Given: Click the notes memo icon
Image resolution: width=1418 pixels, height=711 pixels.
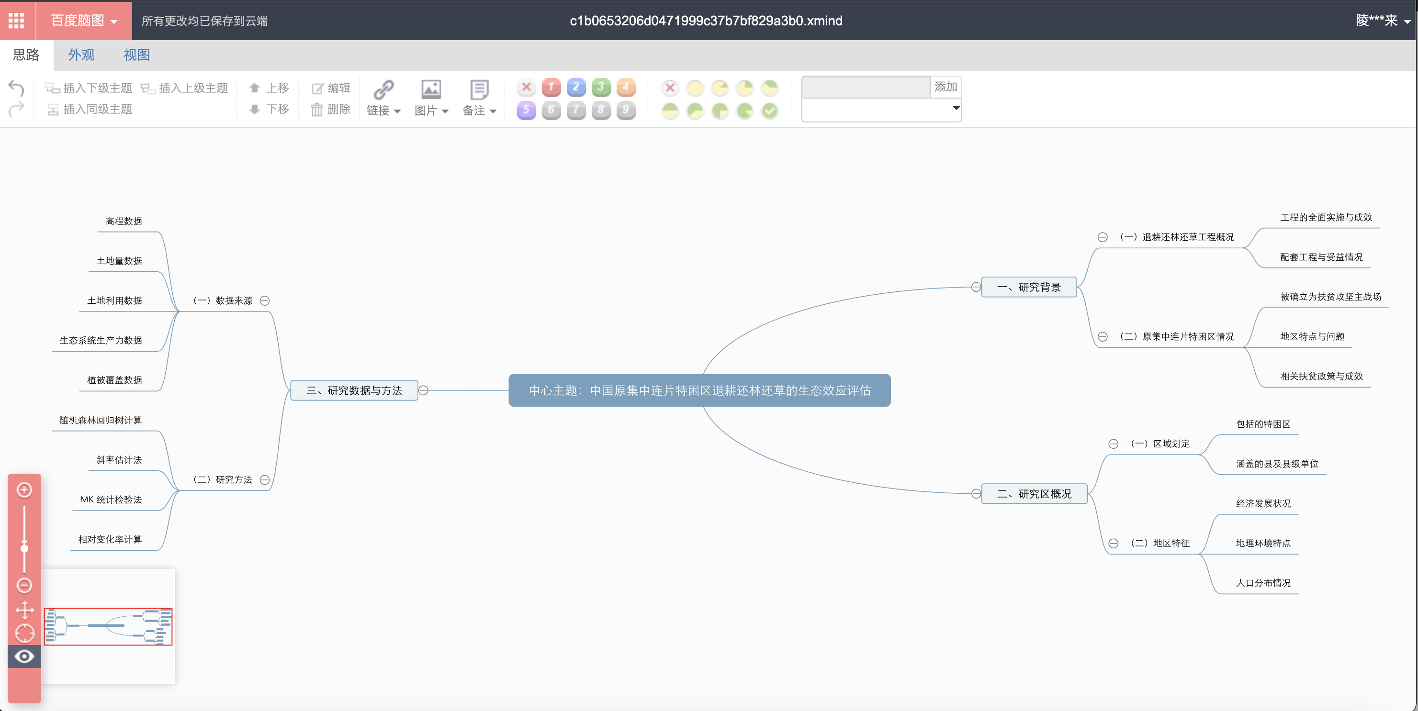Looking at the screenshot, I should tap(479, 89).
